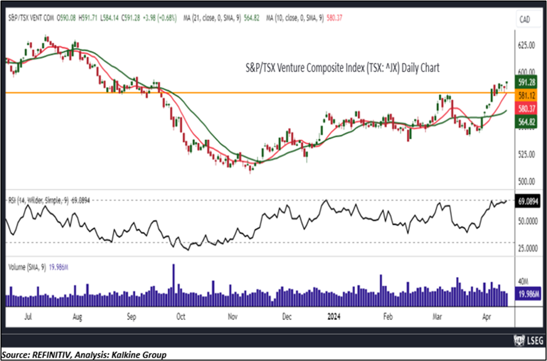Click the 580.37 red price label
This screenshot has width=547, height=361.
click(527, 108)
